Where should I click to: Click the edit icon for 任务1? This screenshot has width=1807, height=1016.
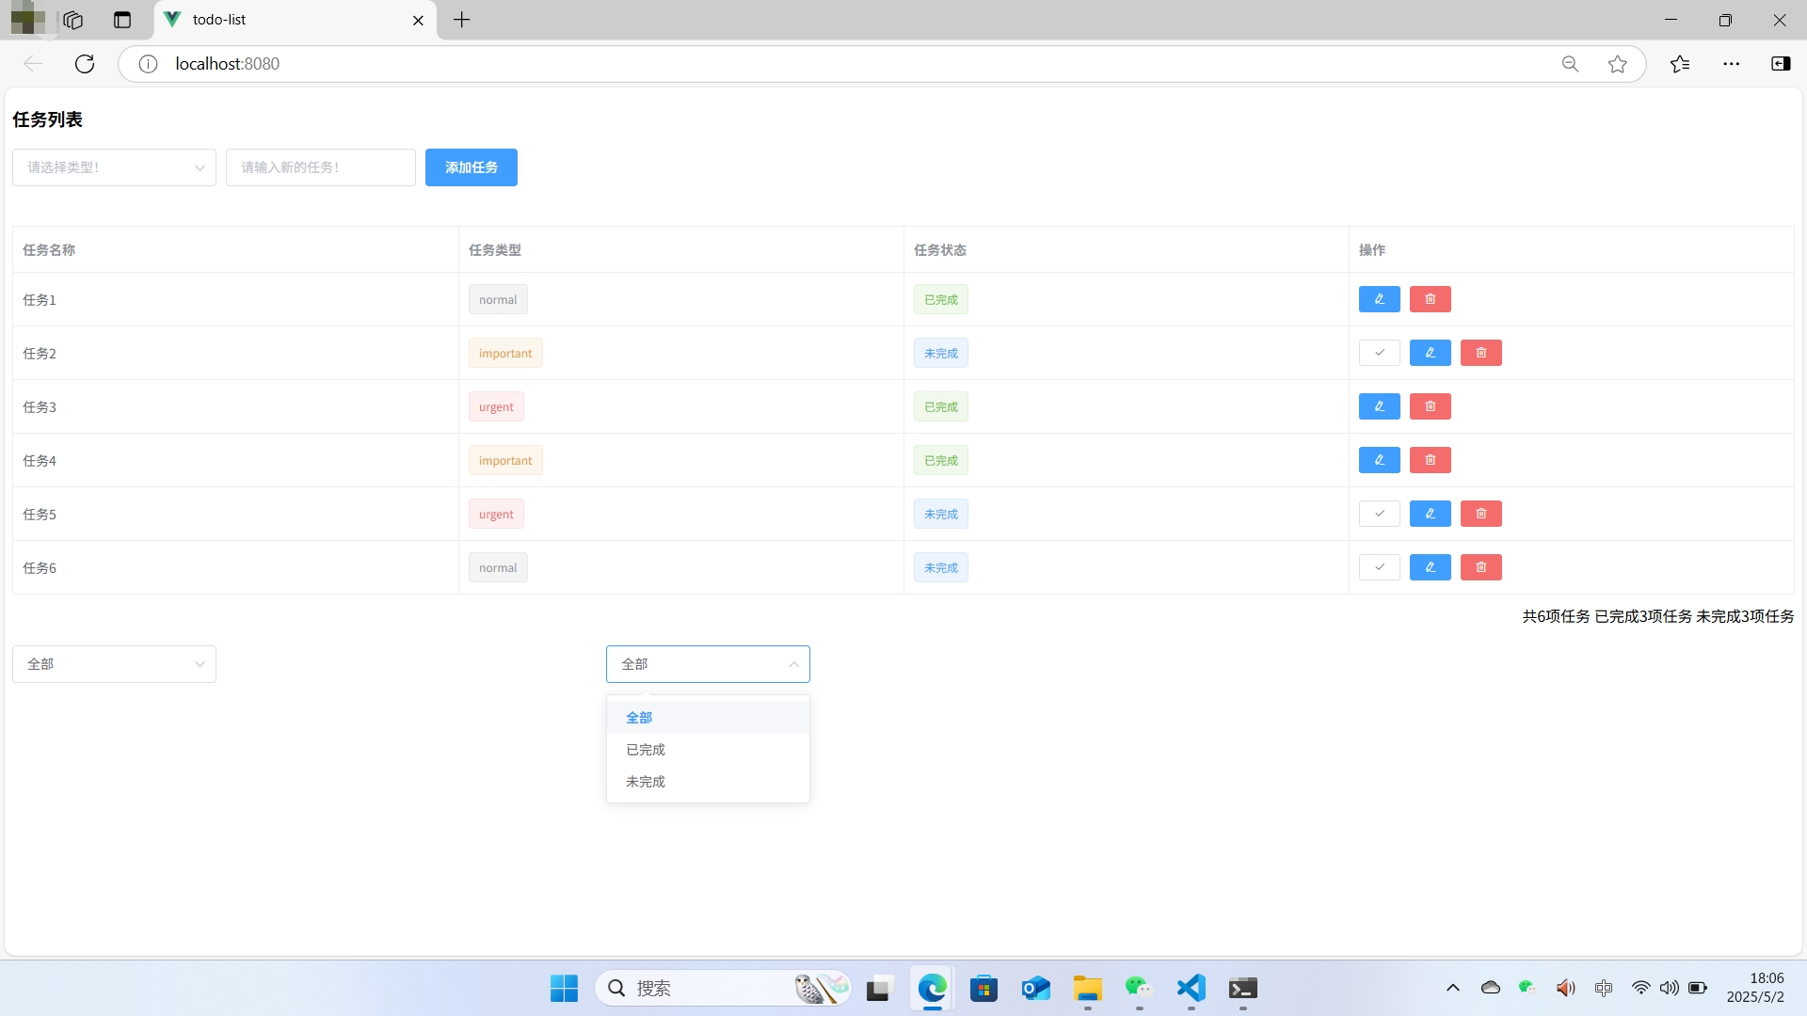click(x=1379, y=299)
